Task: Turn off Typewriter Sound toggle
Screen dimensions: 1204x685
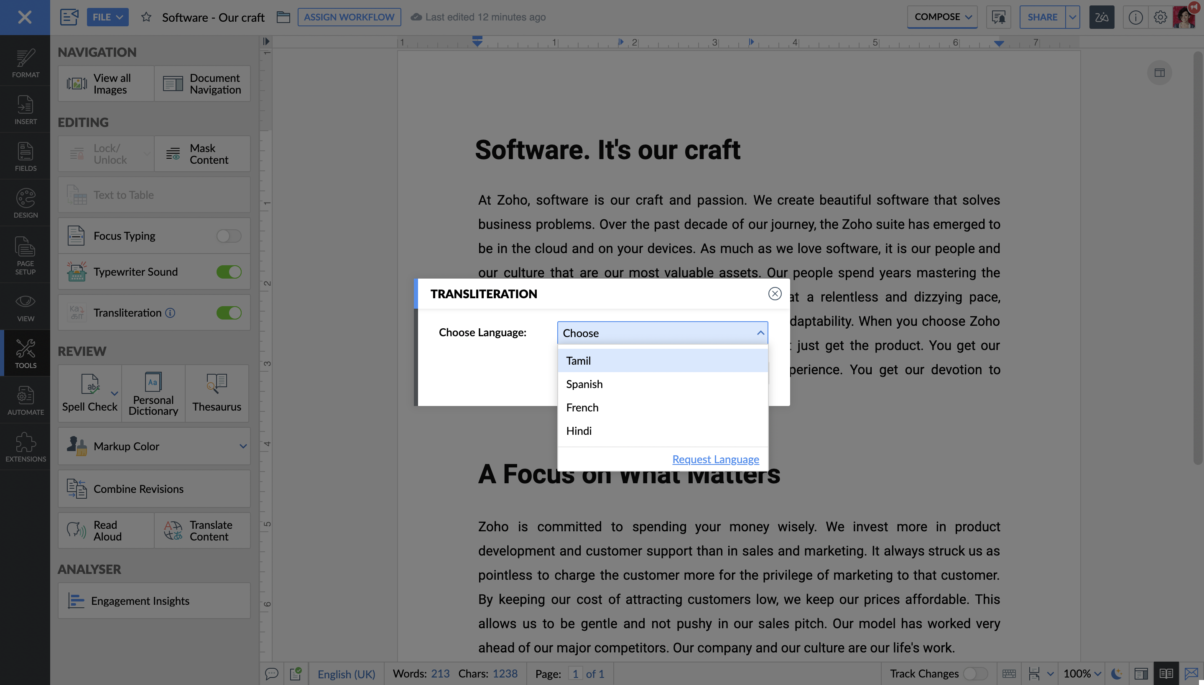Action: [x=229, y=272]
